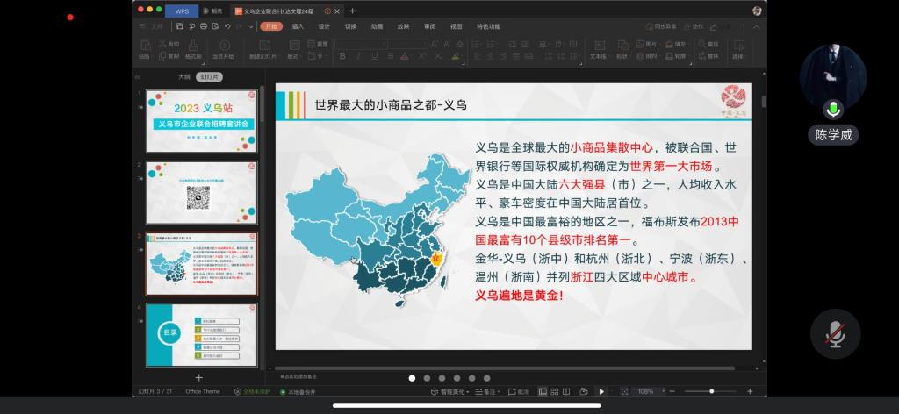
Task: Open the 插入 ribbon tab
Action: point(298,26)
